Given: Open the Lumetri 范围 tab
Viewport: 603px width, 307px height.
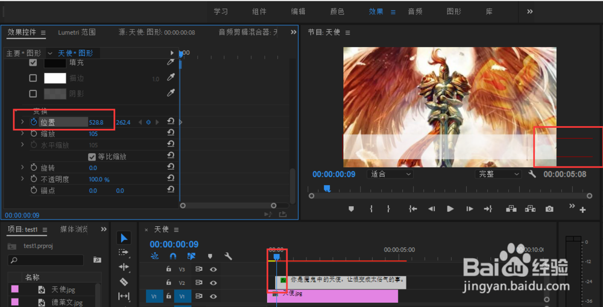Looking at the screenshot, I should pyautogui.click(x=77, y=33).
